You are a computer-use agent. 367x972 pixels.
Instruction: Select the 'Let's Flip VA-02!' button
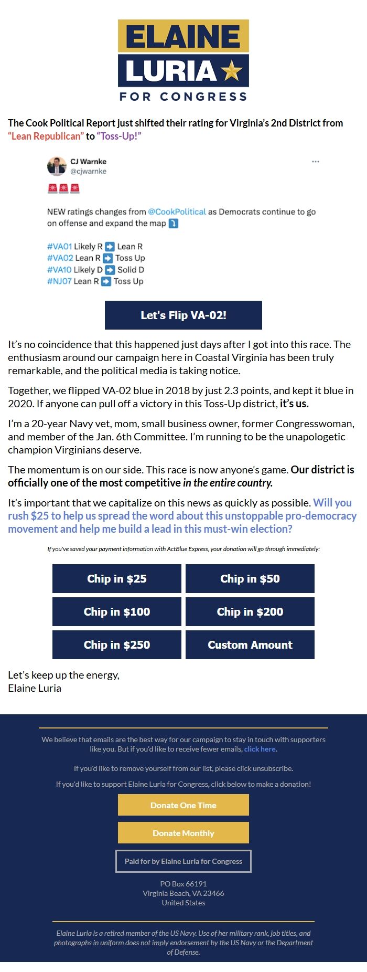tap(183, 314)
